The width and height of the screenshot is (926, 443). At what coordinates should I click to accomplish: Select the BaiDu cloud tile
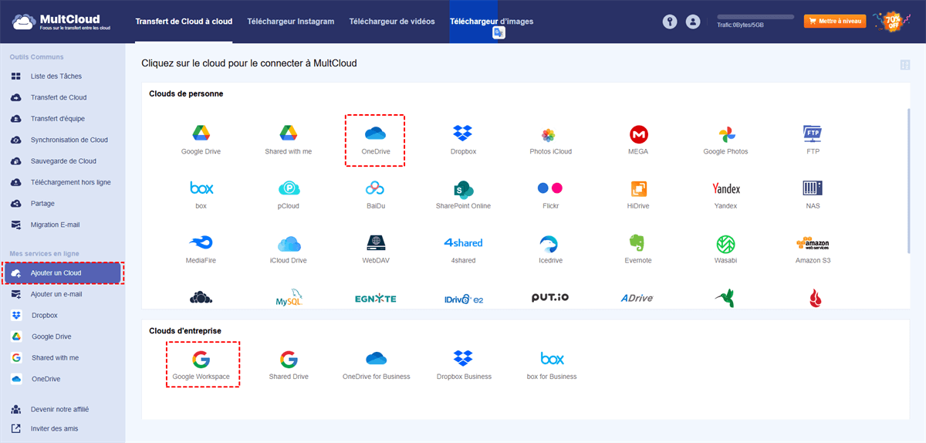click(x=375, y=194)
